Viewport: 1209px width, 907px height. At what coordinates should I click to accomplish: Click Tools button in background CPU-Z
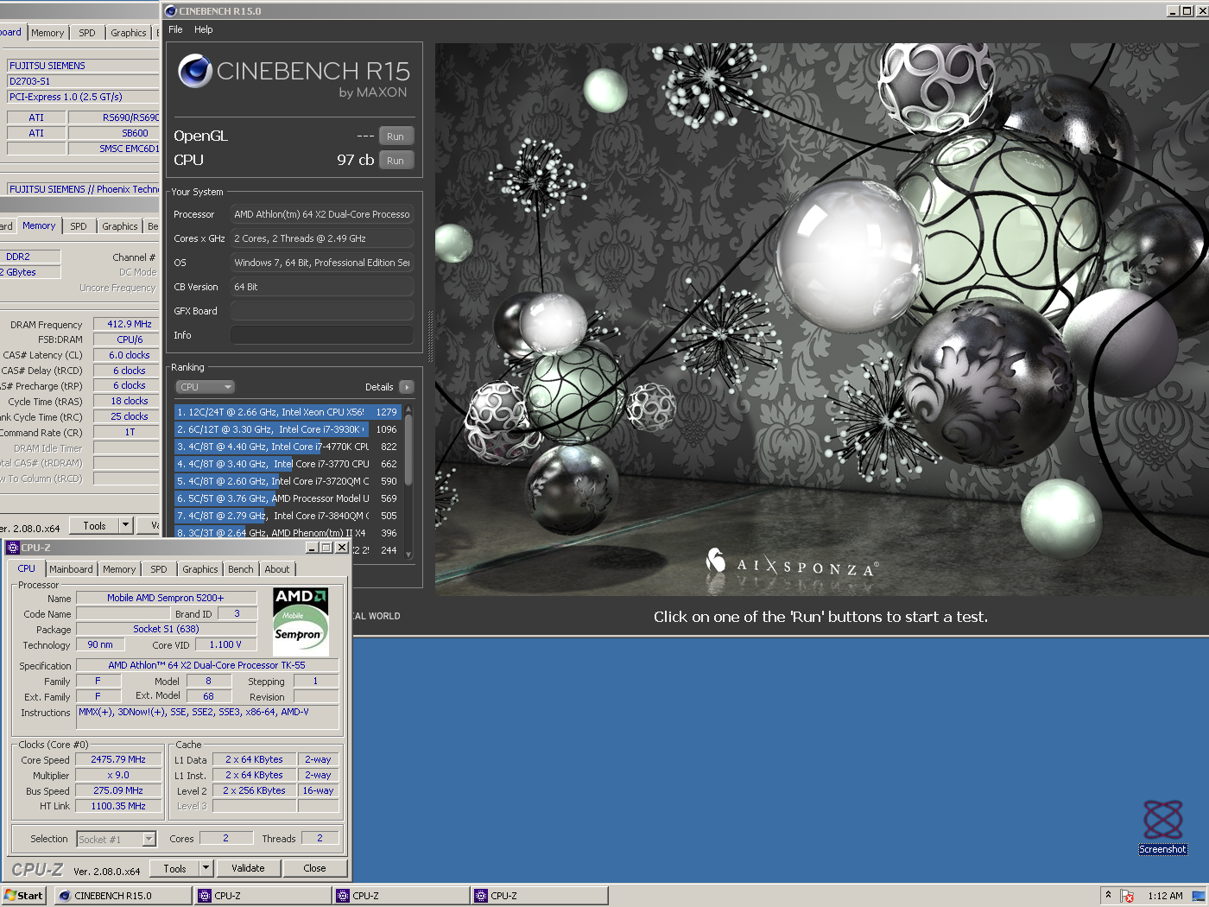point(95,525)
